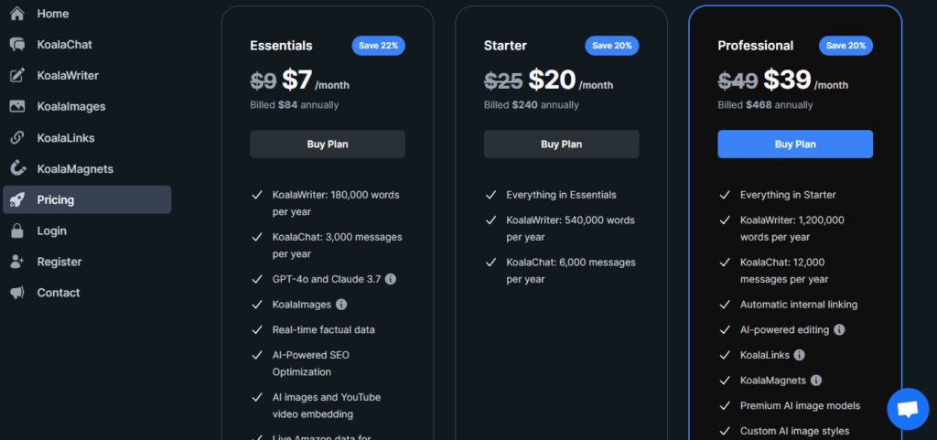Buy the Essentials plan
The height and width of the screenshot is (440, 937).
click(x=328, y=144)
